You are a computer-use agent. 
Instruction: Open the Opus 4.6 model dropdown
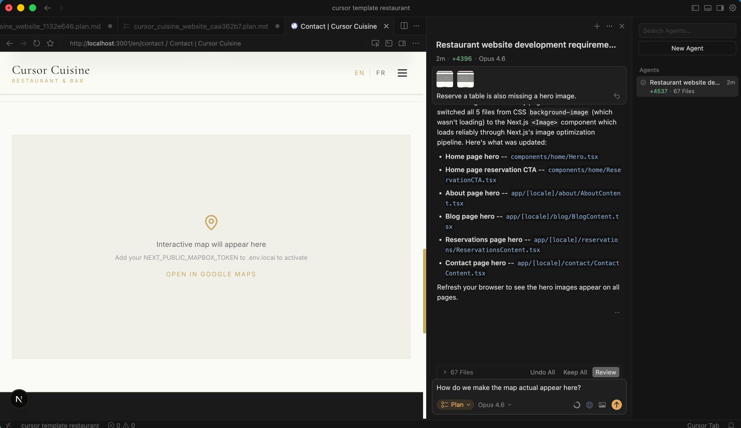coord(495,405)
